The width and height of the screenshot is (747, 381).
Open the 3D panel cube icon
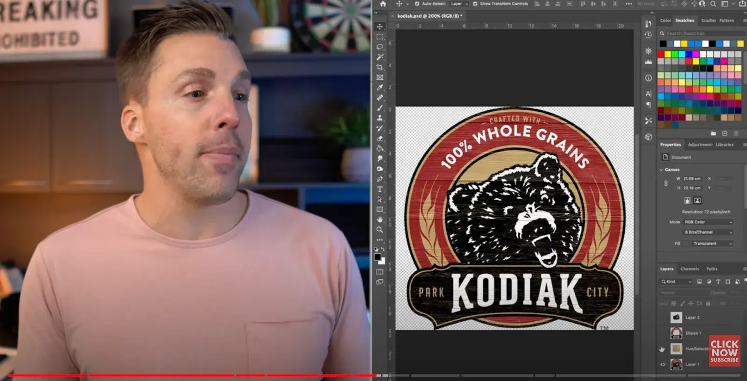648,137
